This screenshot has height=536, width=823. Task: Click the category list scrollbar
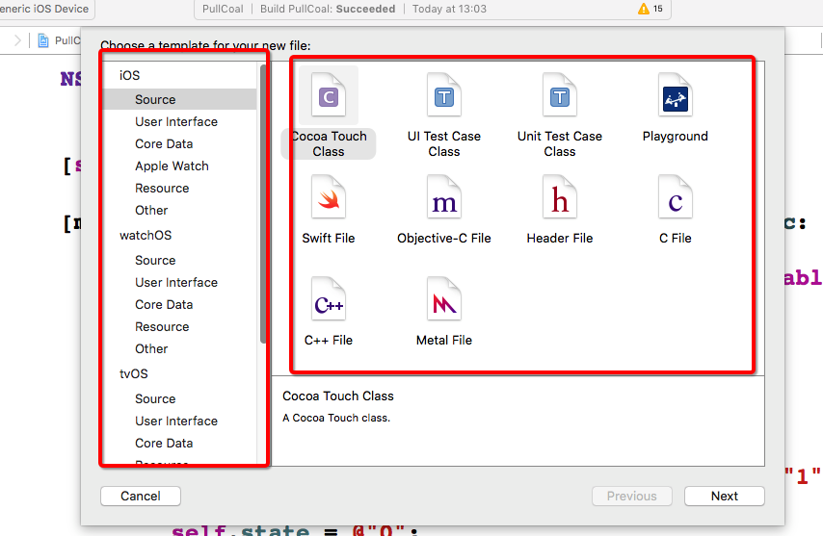click(x=263, y=204)
